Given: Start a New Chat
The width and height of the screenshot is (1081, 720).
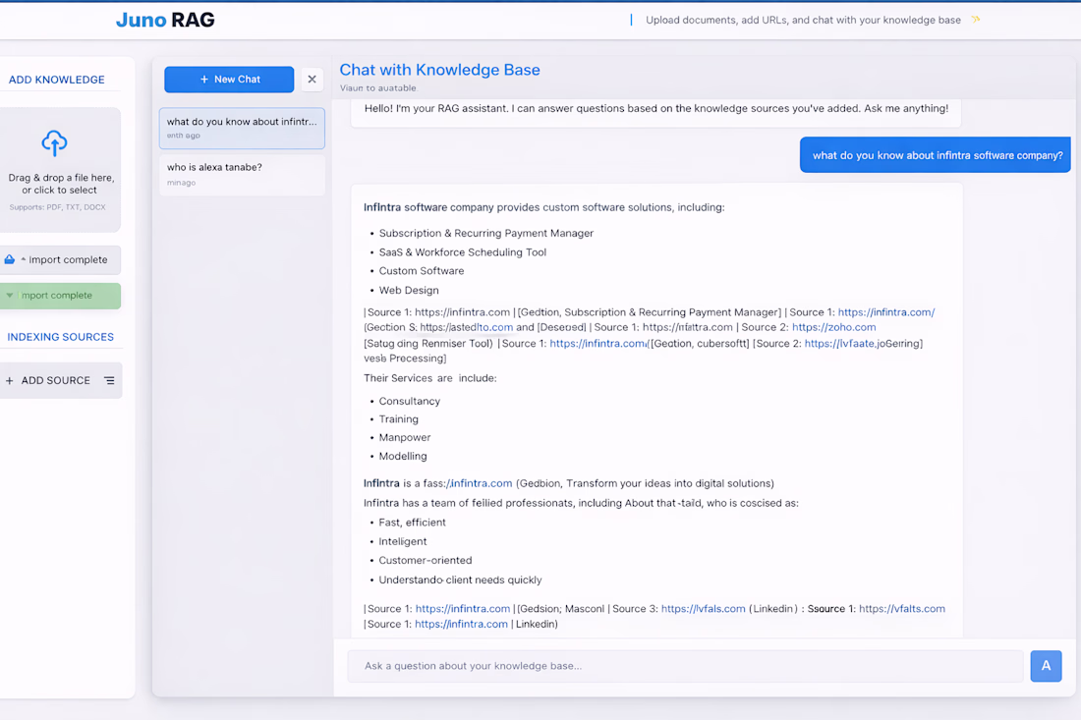Looking at the screenshot, I should click(x=229, y=80).
